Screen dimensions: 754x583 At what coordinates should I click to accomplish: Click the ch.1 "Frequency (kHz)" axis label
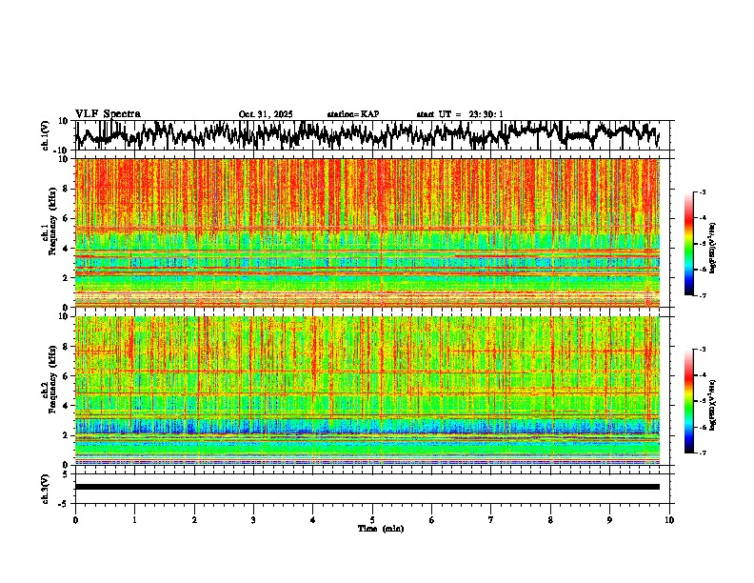[x=52, y=221]
